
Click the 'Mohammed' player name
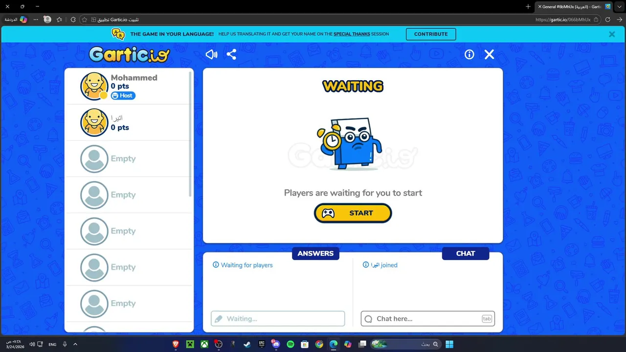point(134,78)
